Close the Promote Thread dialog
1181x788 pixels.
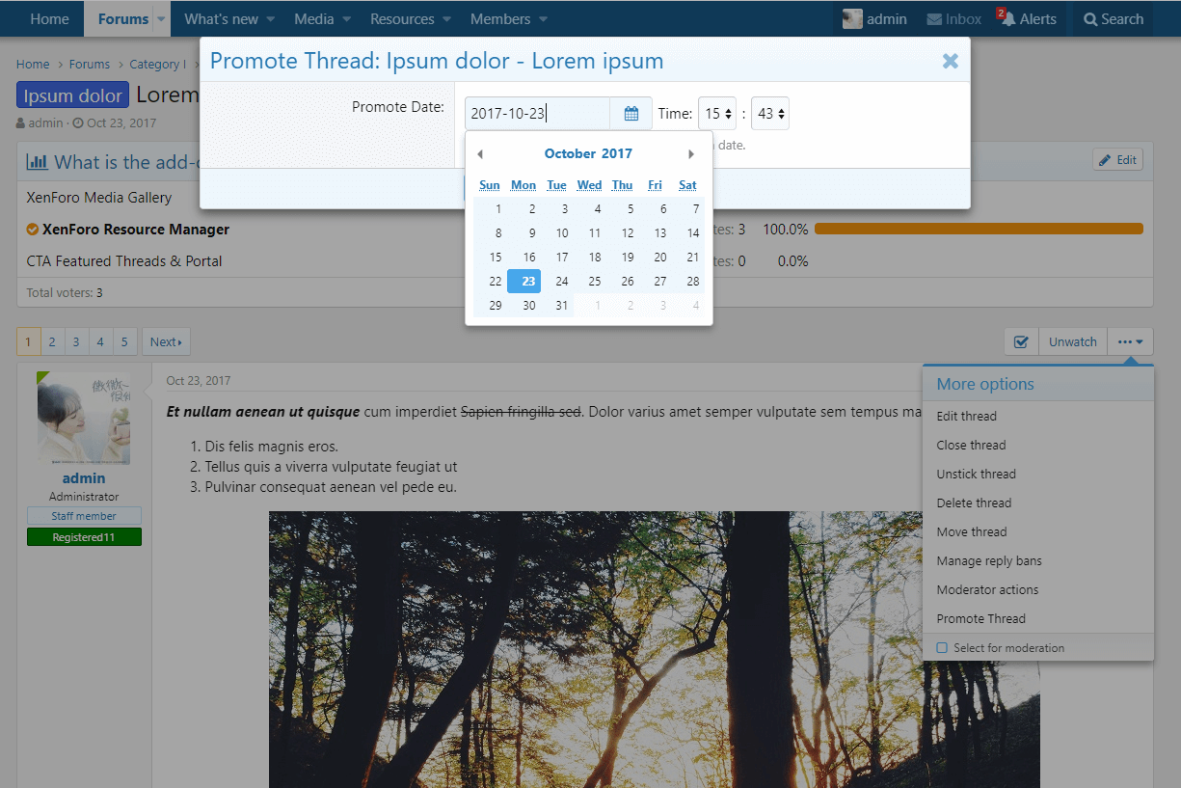(x=950, y=62)
